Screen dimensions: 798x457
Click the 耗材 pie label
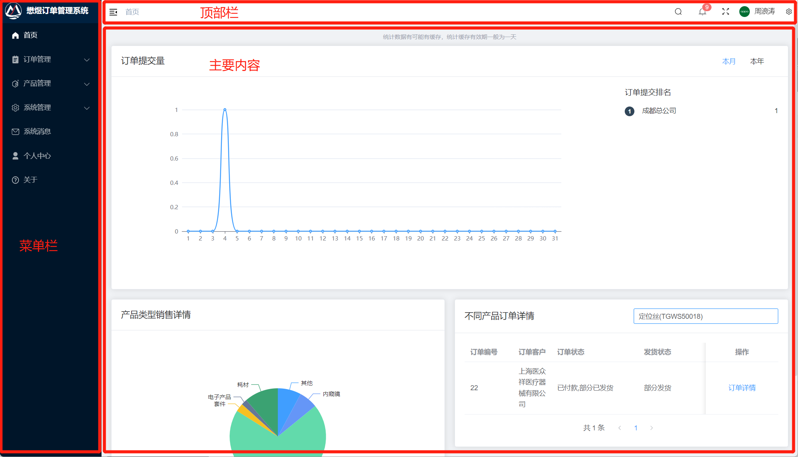click(x=243, y=384)
